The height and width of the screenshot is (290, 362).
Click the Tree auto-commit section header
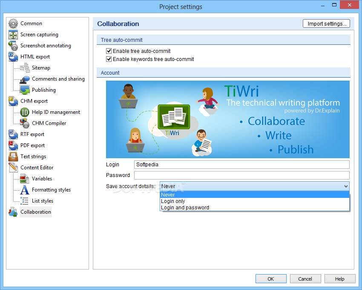(x=224, y=40)
